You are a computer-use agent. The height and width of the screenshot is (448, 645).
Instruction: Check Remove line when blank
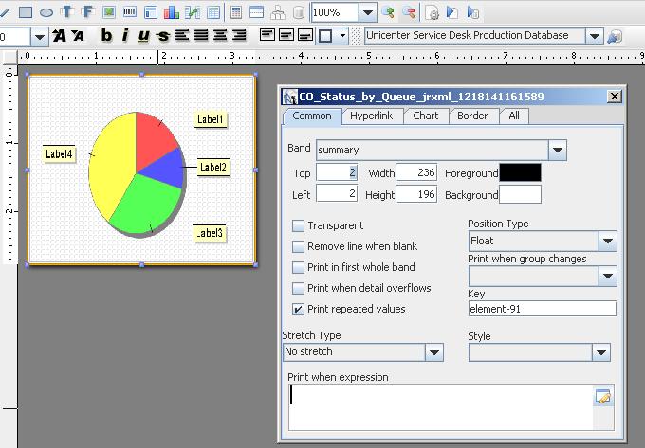tap(298, 246)
